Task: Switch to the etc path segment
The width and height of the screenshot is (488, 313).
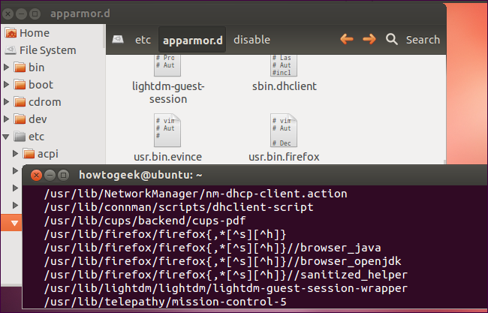Action: point(143,40)
